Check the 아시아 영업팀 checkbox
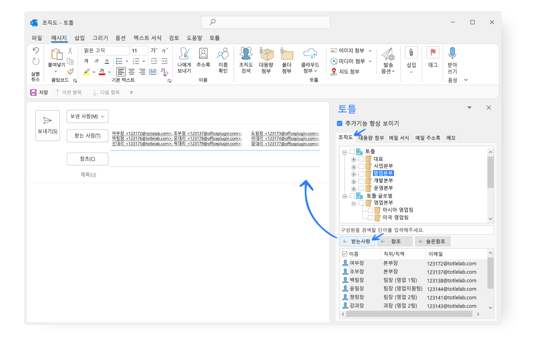 coord(371,210)
